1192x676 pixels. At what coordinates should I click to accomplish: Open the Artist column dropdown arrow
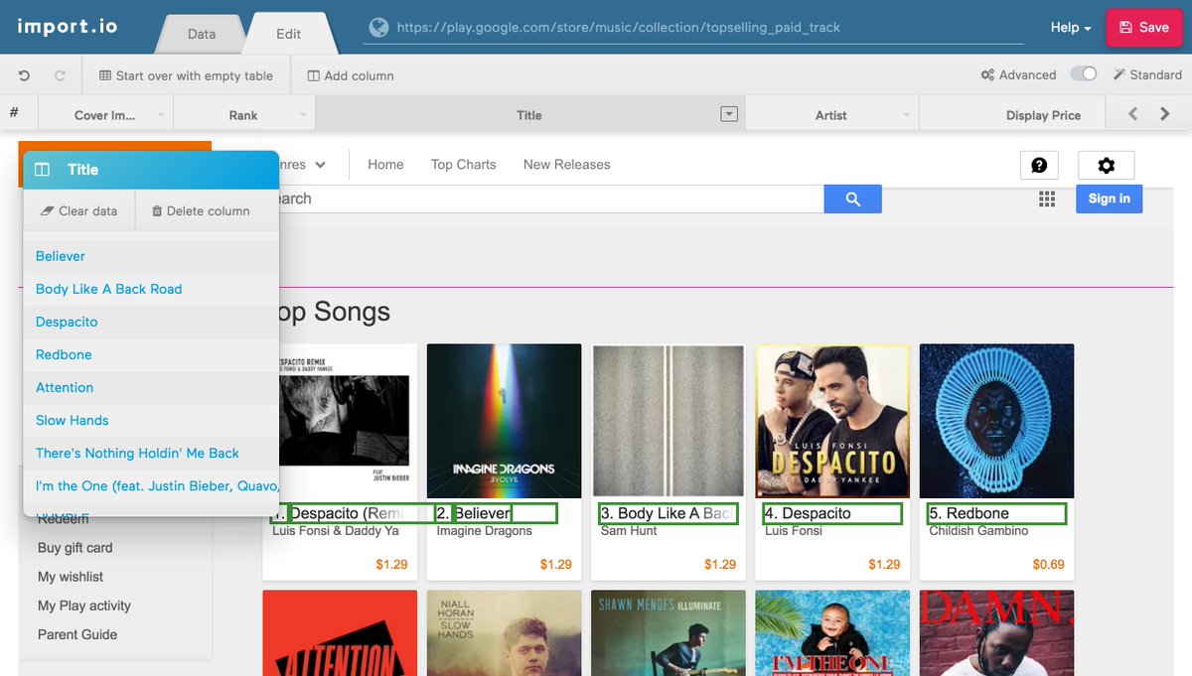tap(906, 115)
